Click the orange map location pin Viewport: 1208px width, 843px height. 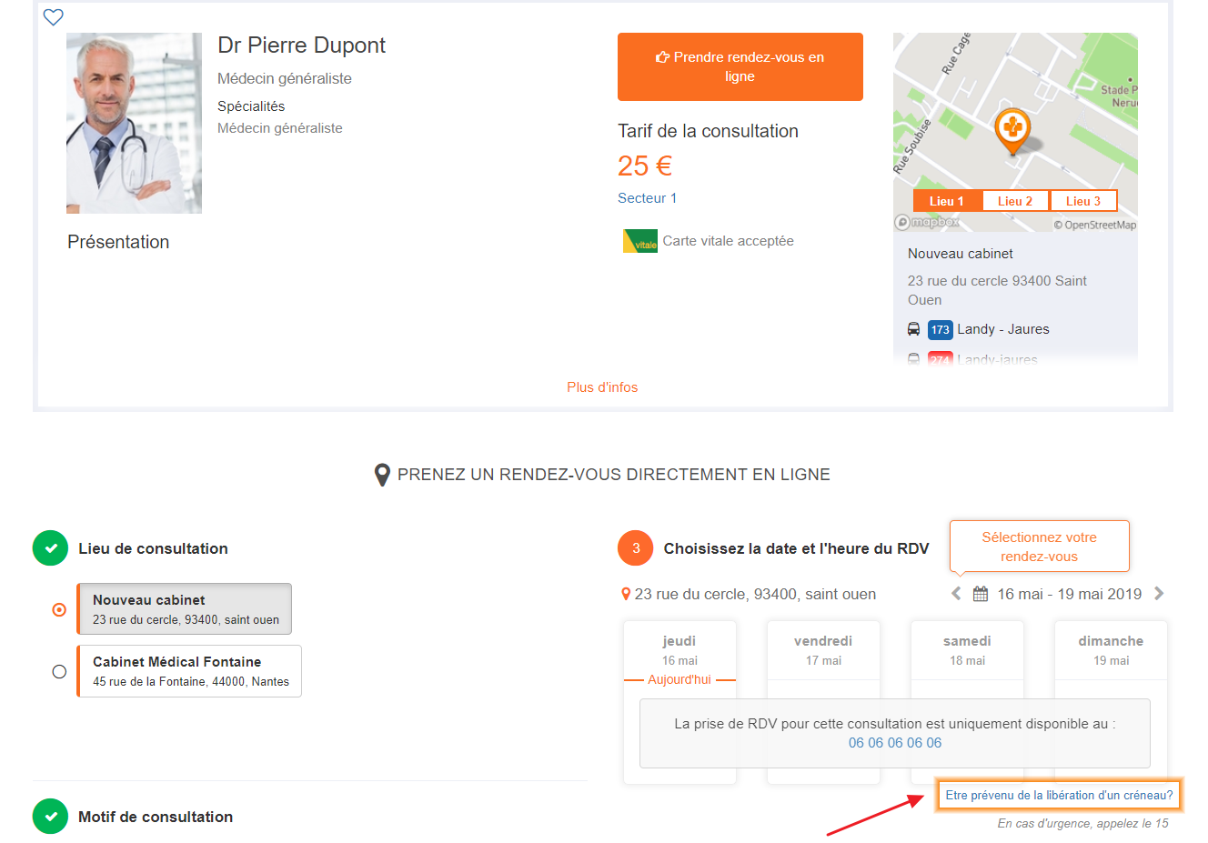tap(1012, 129)
